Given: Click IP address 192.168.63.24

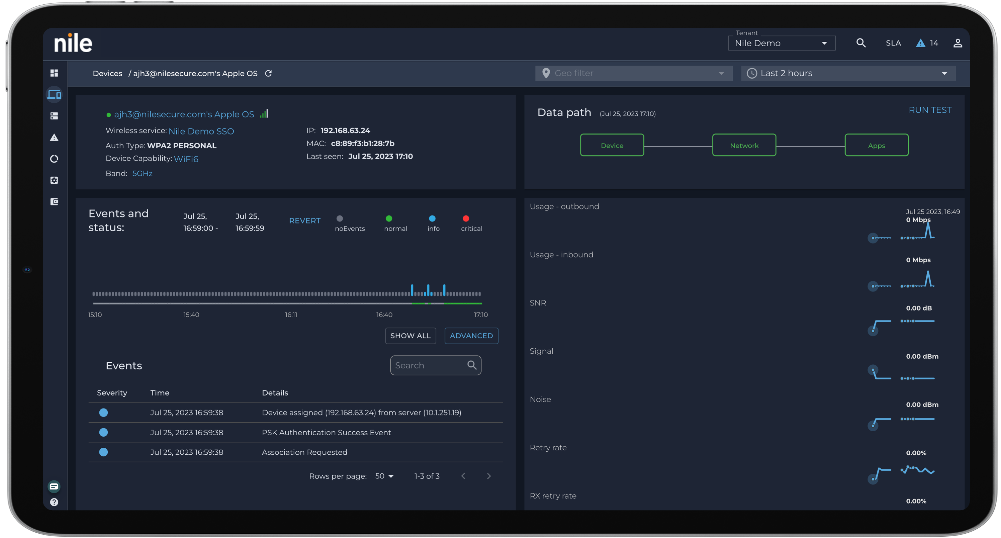Looking at the screenshot, I should pos(345,130).
